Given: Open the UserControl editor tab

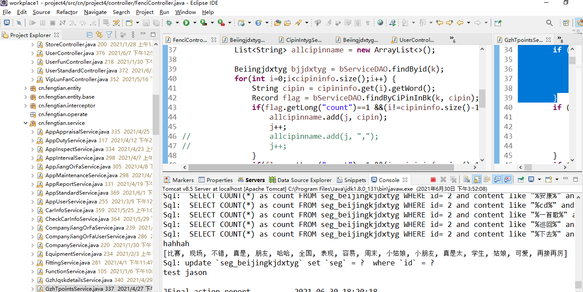Looking at the screenshot, I should 416,40.
